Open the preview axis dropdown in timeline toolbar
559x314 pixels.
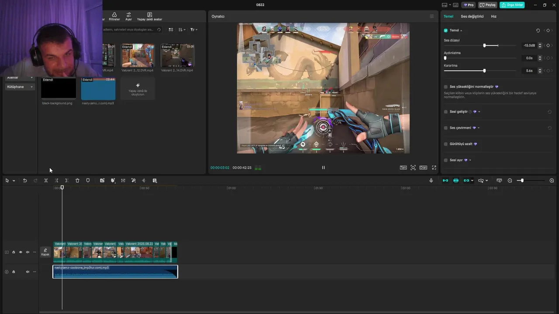pyautogui.click(x=487, y=181)
